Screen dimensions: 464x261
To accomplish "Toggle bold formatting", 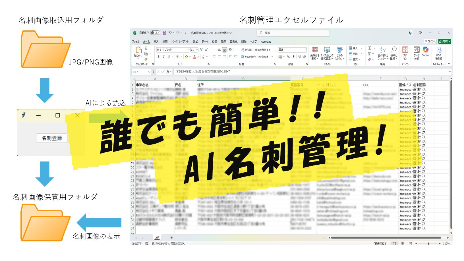I will click(x=159, y=57).
